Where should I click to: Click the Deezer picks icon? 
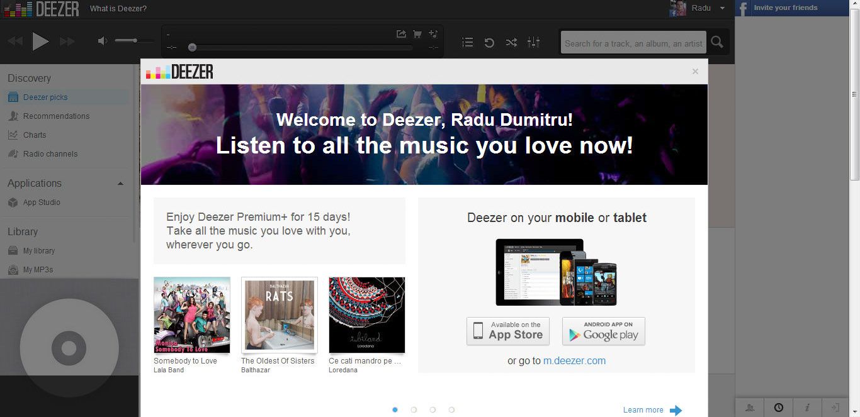[x=13, y=97]
